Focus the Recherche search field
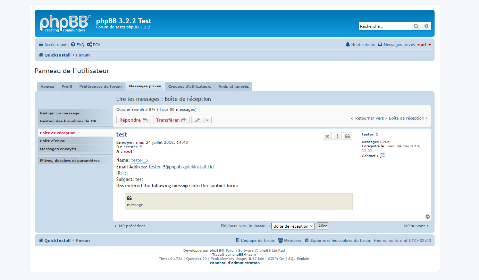The width and height of the screenshot is (479, 280). pyautogui.click(x=385, y=26)
